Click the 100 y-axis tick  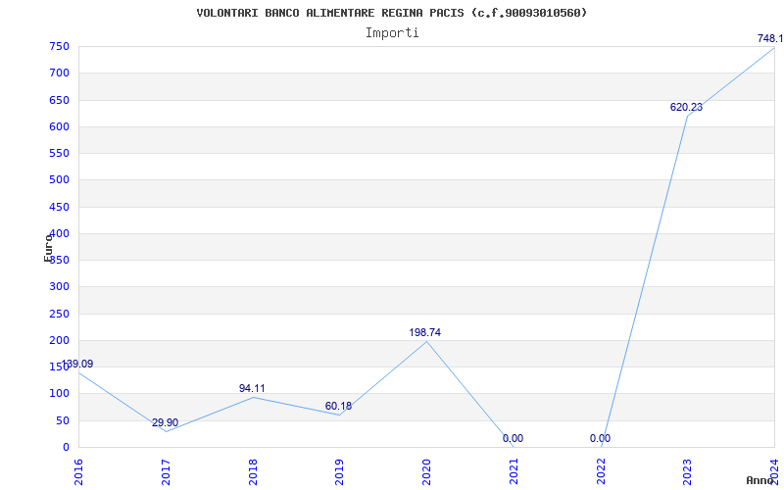(59, 394)
